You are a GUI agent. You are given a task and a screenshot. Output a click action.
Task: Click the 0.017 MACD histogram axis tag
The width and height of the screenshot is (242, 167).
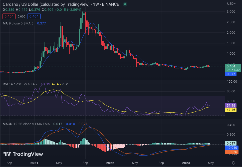coord(231,144)
